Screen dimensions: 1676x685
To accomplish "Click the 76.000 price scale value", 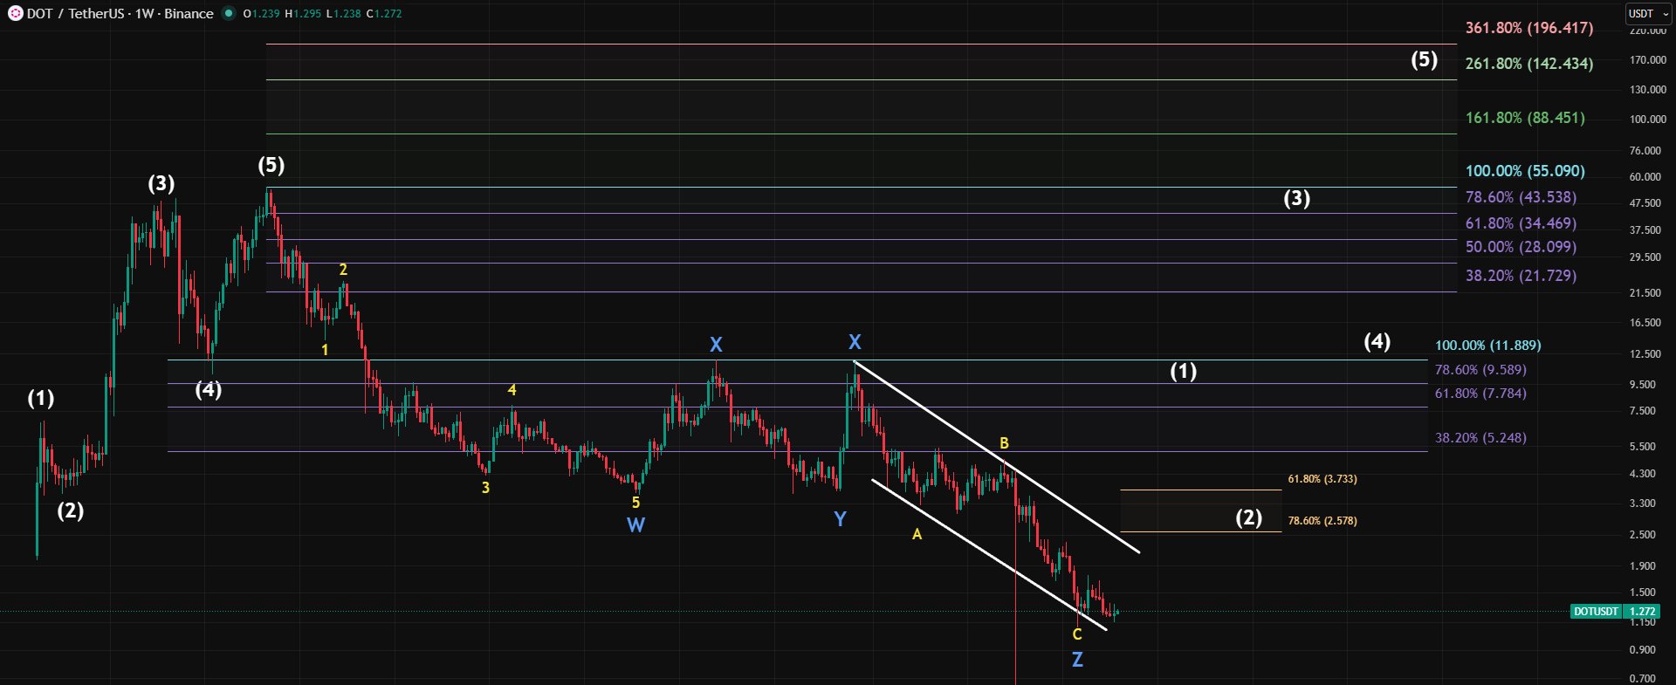I will pos(1645,151).
